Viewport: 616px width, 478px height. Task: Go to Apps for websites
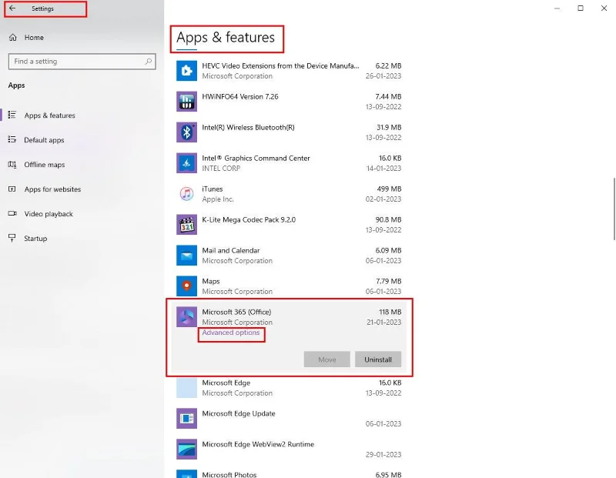tap(52, 189)
